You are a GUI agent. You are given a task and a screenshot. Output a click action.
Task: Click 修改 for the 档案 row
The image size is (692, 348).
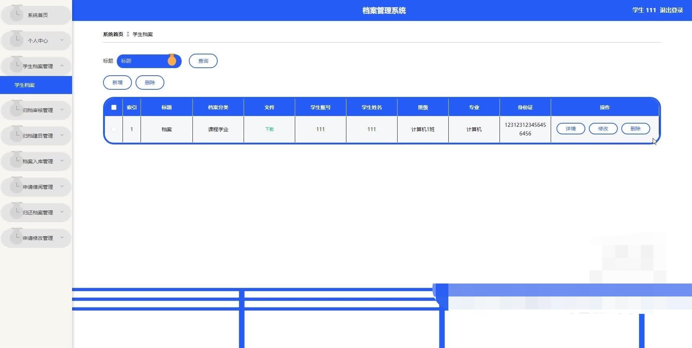tap(603, 129)
